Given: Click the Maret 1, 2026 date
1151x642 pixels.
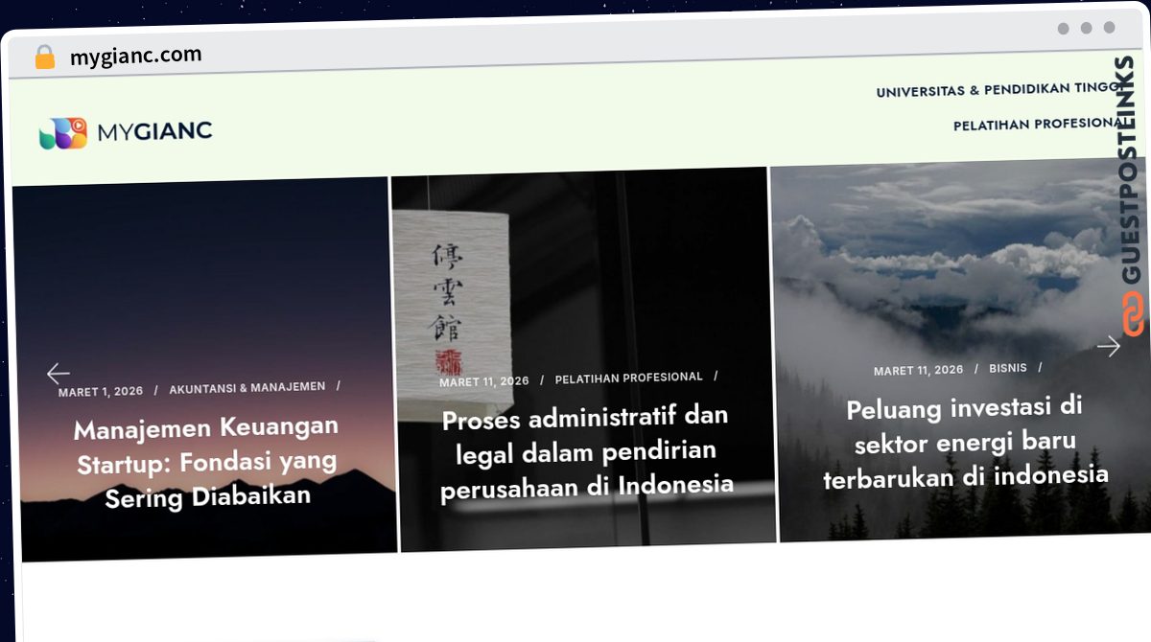Looking at the screenshot, I should pos(101,392).
